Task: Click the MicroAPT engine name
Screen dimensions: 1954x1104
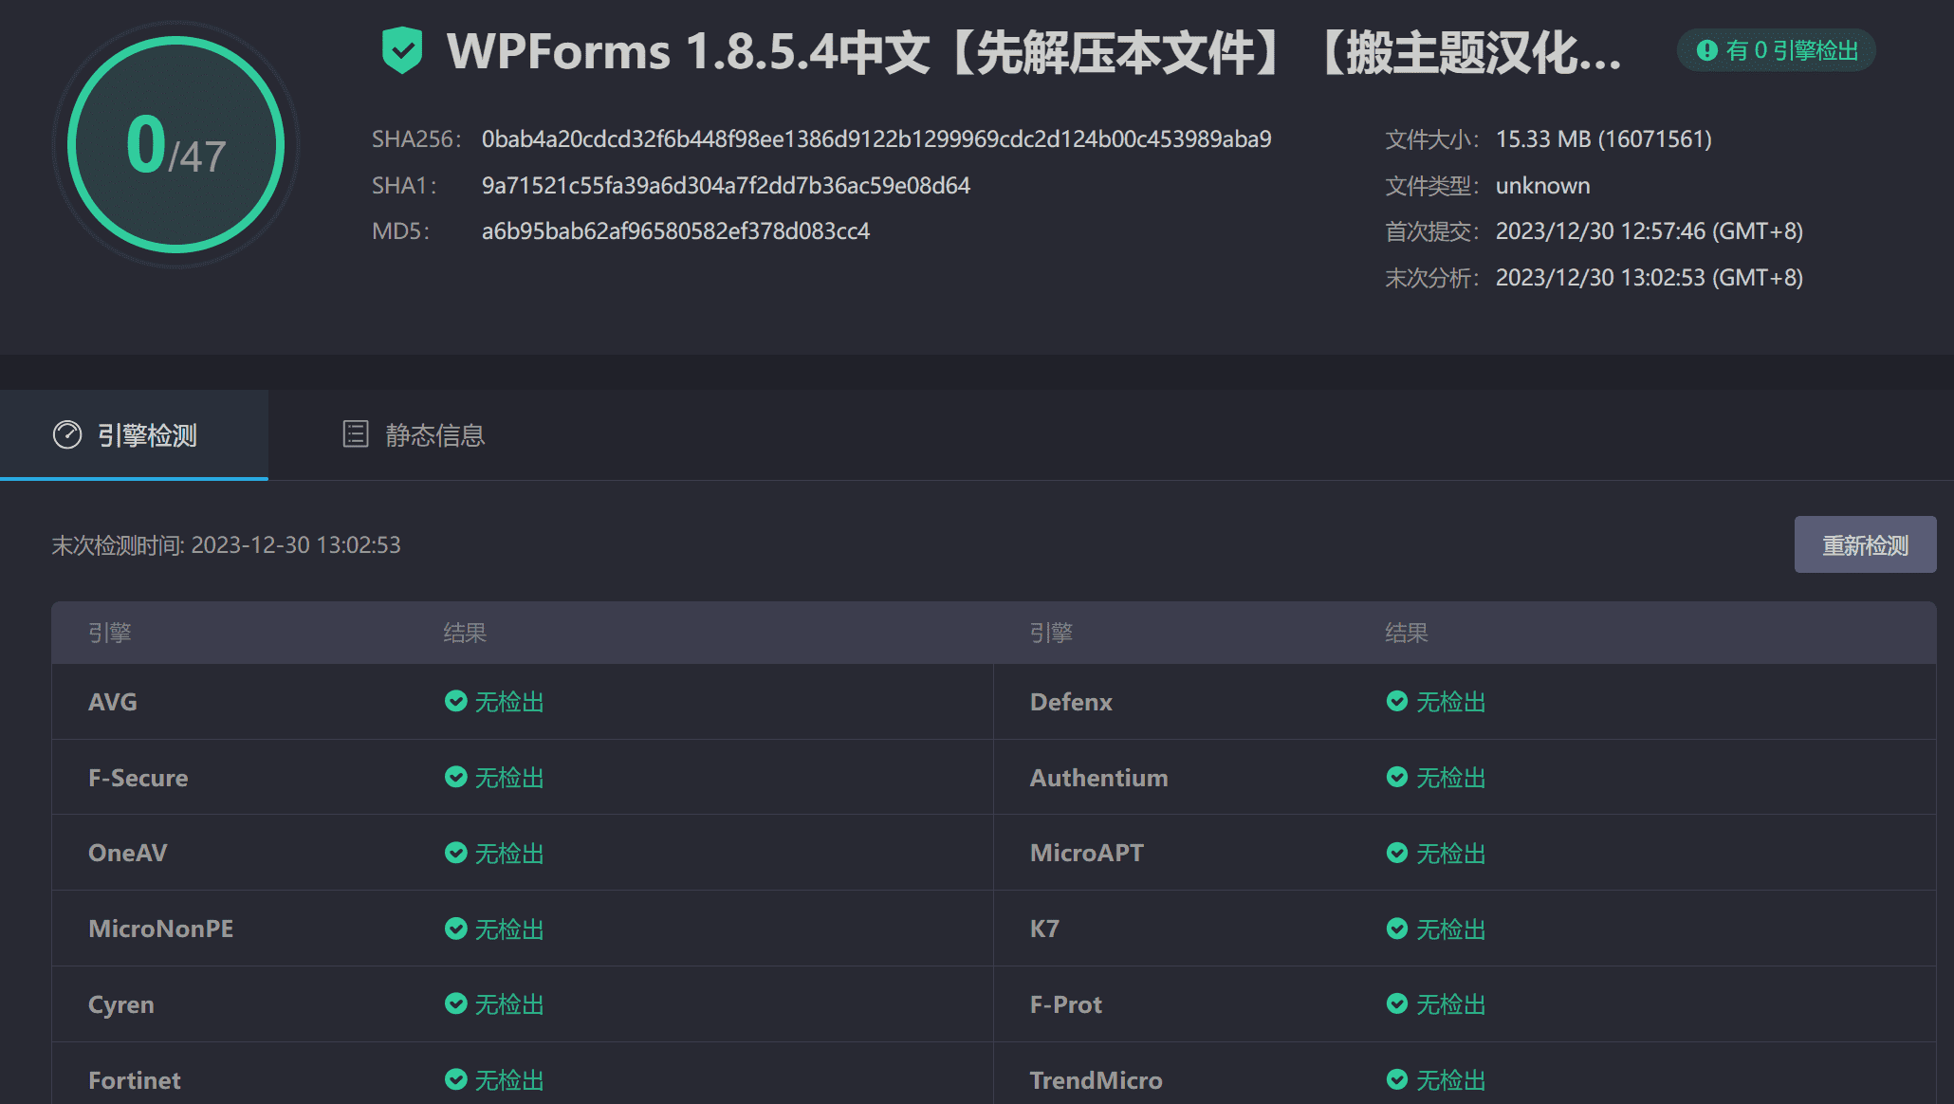Action: [x=1087, y=853]
